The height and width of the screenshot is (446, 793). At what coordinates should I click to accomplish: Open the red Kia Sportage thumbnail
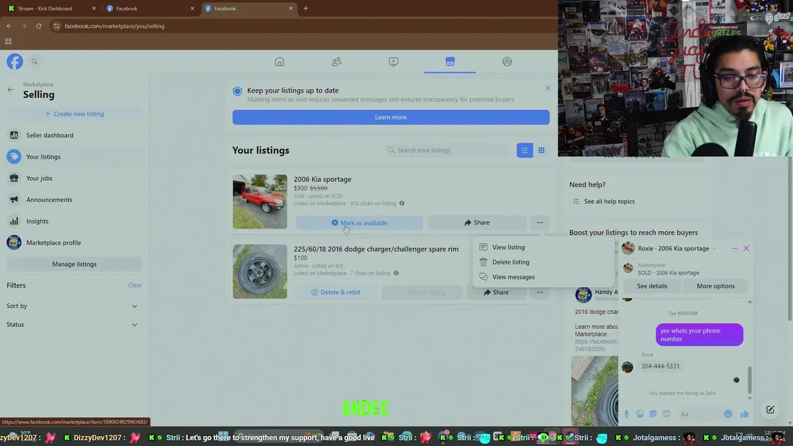(x=260, y=202)
